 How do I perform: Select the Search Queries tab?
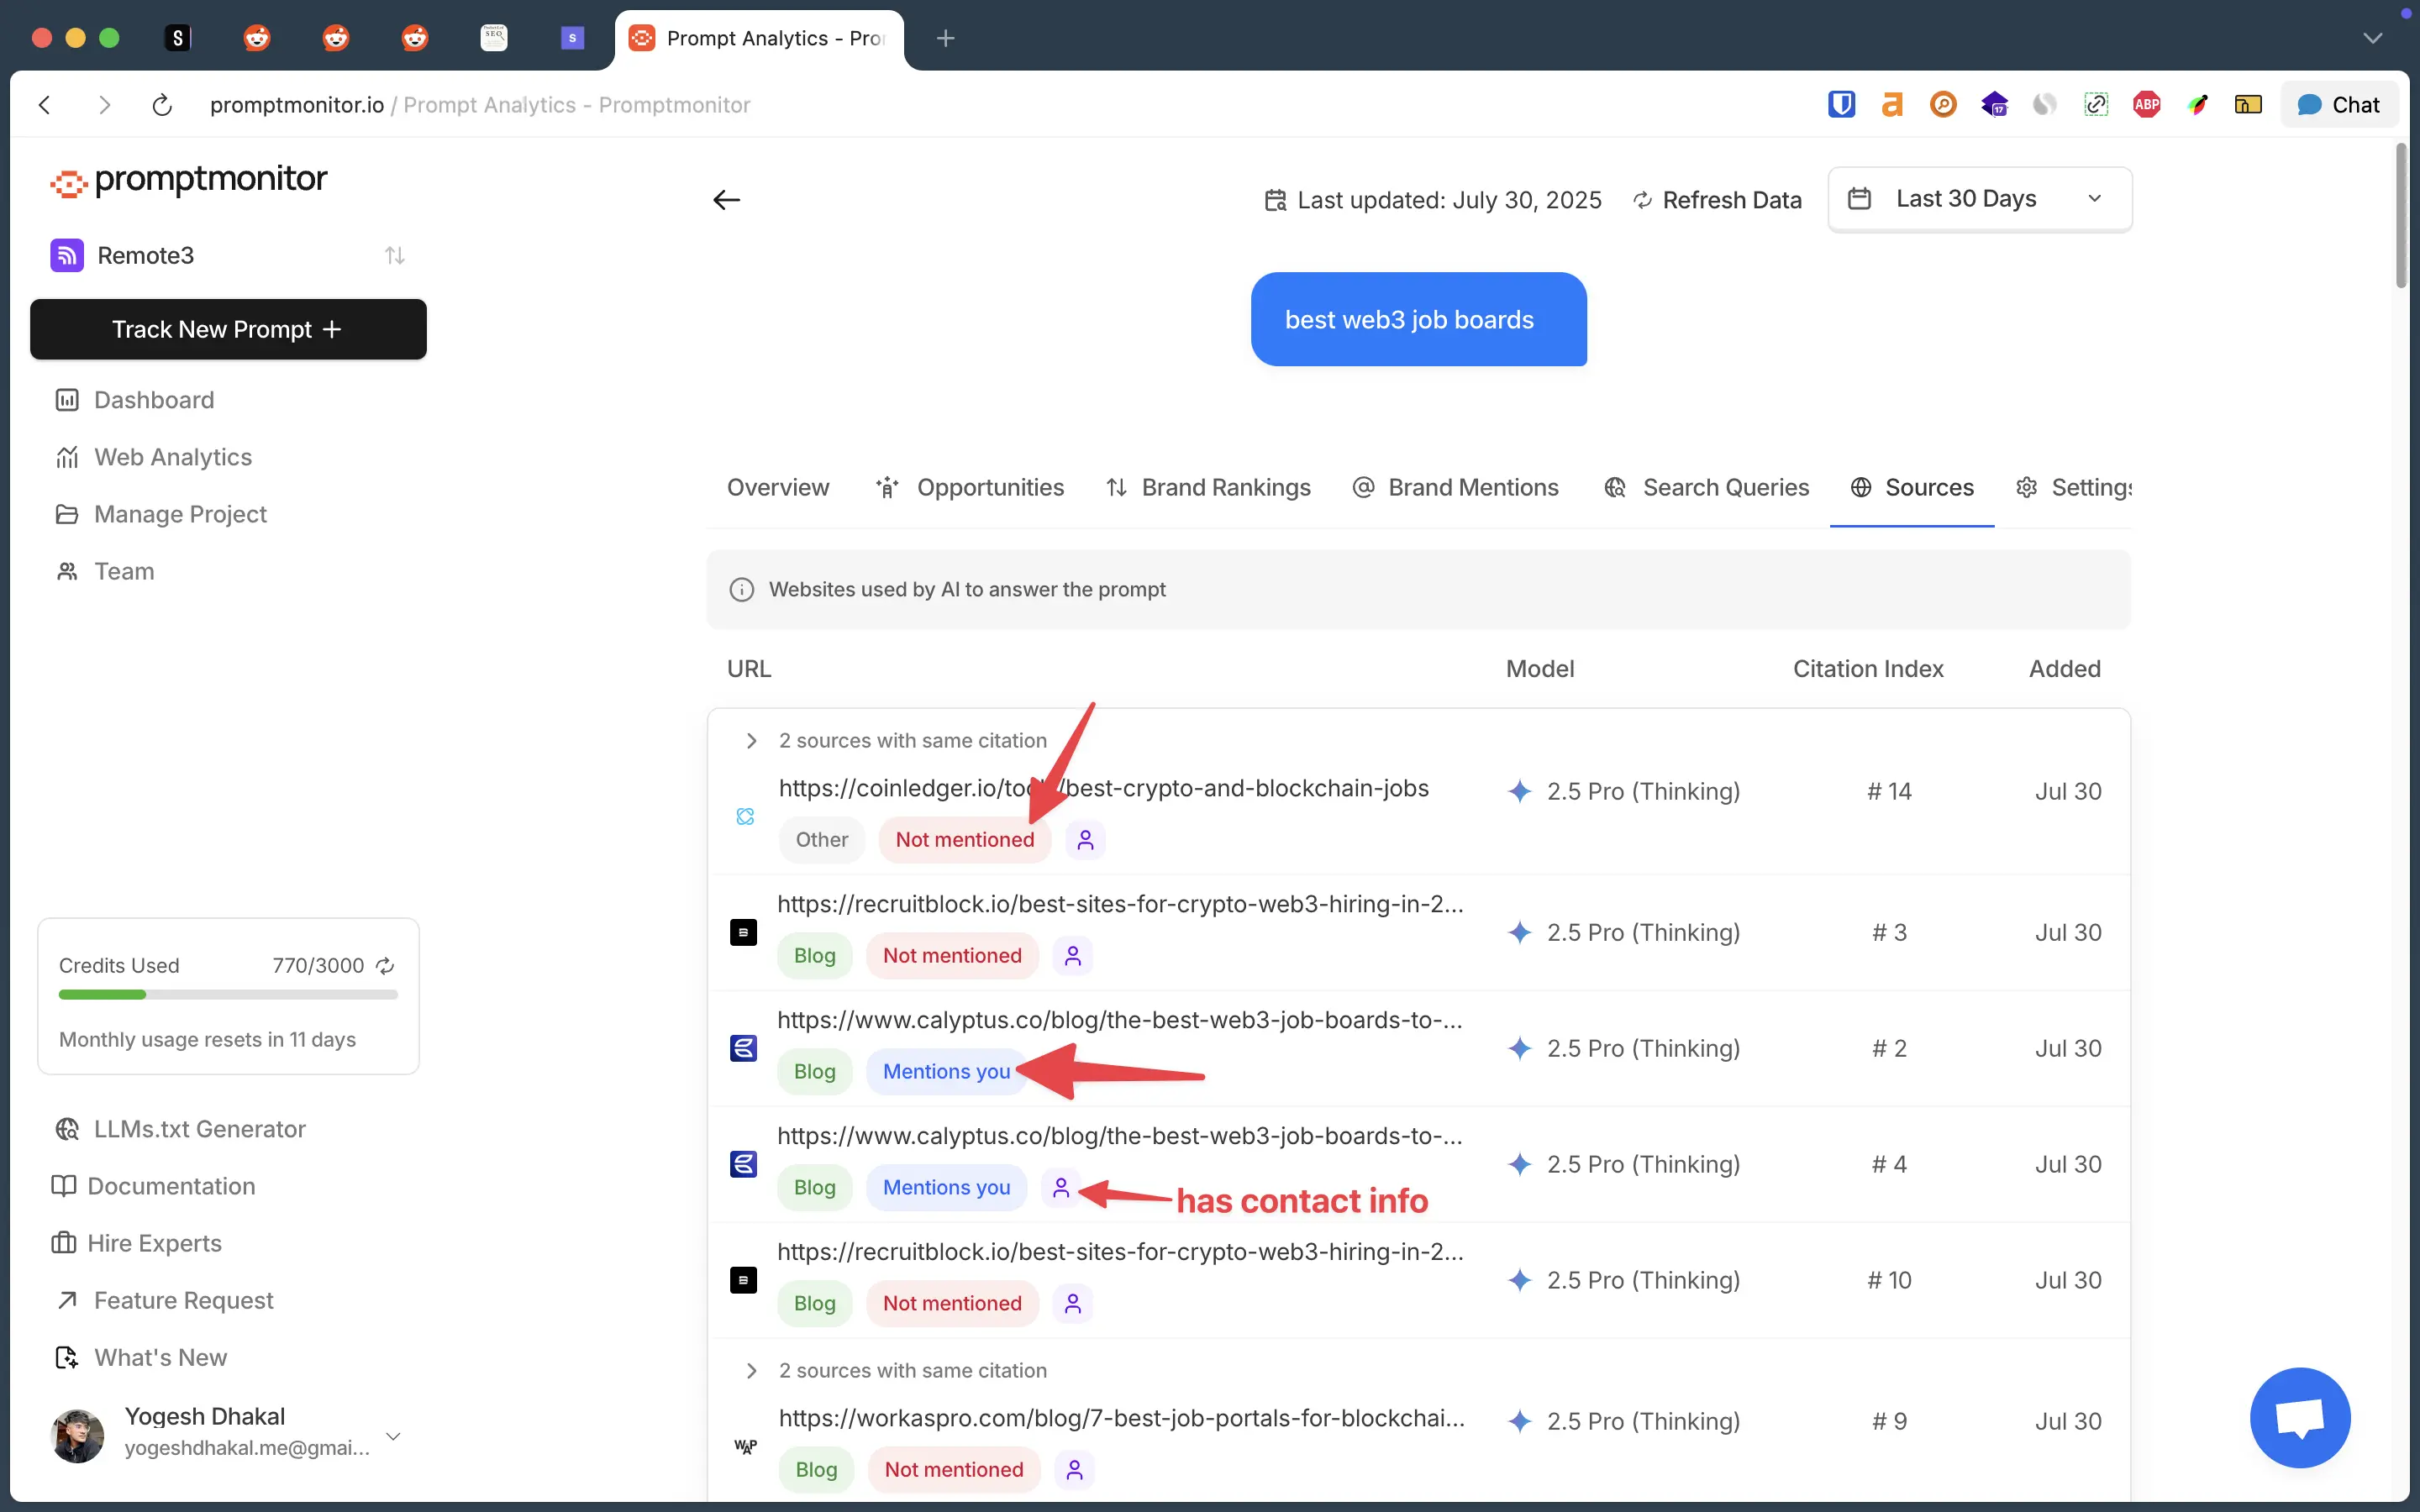[x=1706, y=487]
